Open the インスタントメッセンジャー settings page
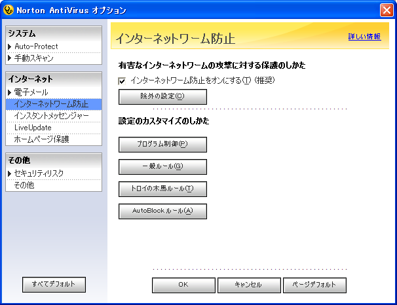 (x=51, y=116)
